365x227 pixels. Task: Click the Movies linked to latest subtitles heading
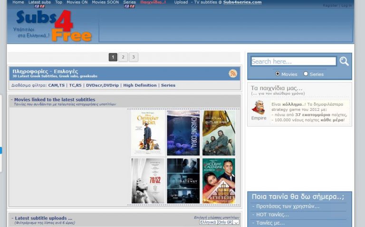click(55, 100)
